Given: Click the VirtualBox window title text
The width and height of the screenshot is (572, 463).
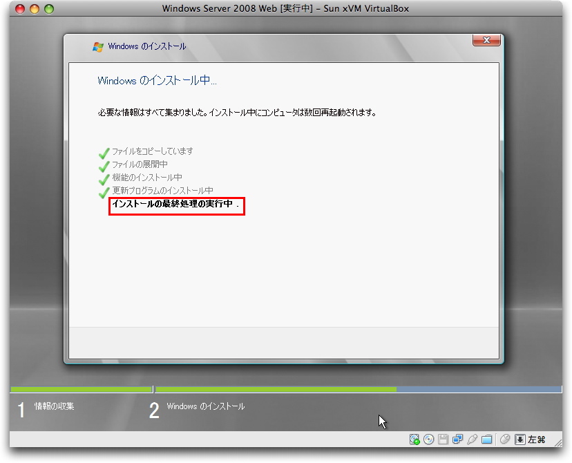Looking at the screenshot, I should click(285, 8).
